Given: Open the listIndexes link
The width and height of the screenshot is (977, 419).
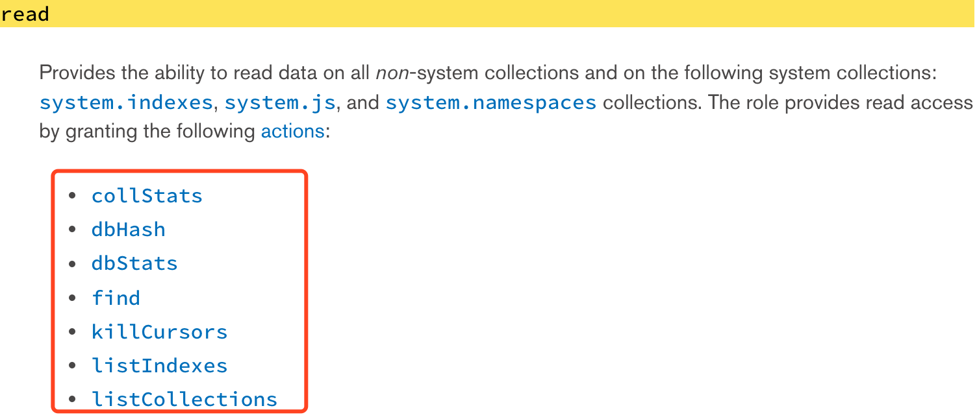Looking at the screenshot, I should tap(159, 366).
